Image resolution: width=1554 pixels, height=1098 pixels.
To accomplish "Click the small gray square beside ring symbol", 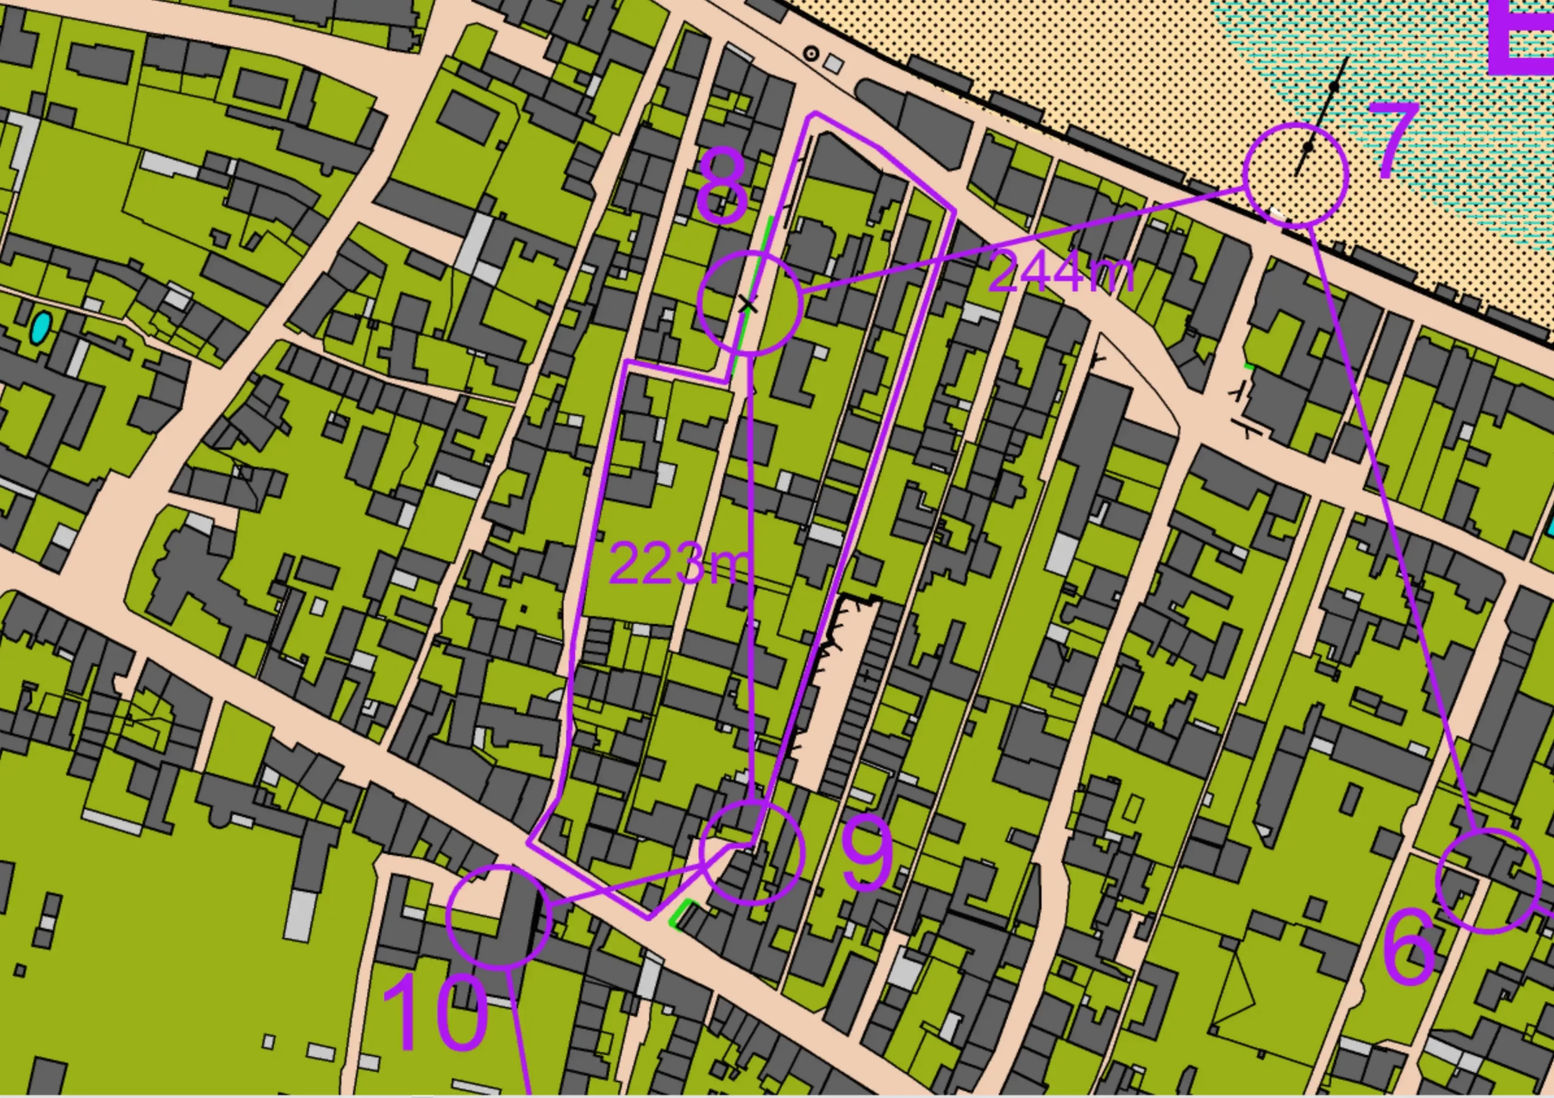I will 834,64.
